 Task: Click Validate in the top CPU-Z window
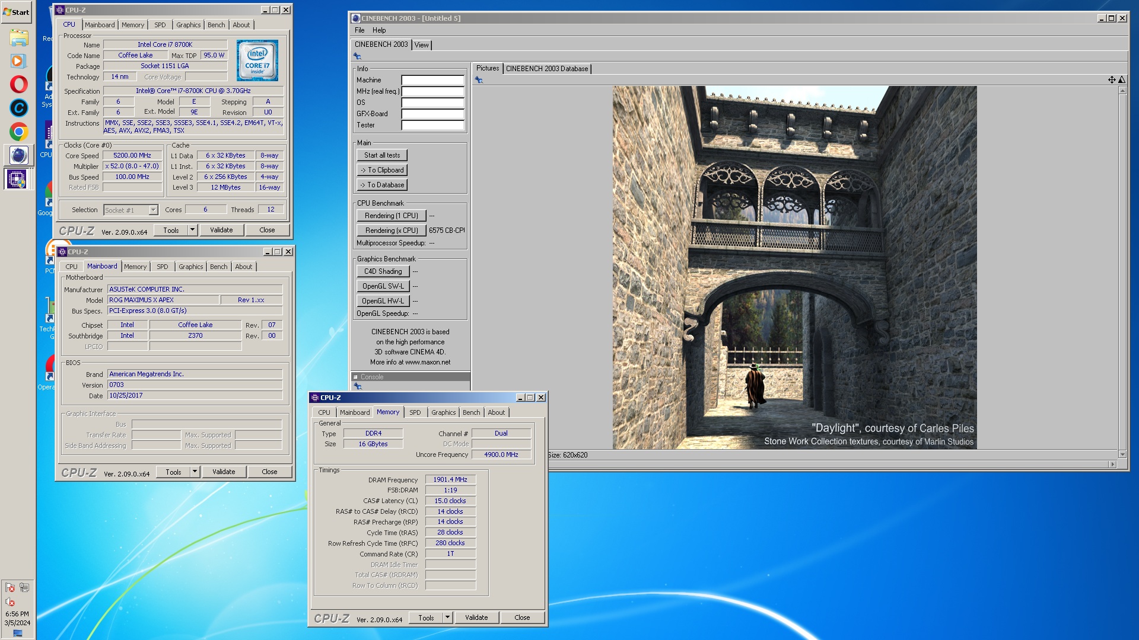coord(221,230)
